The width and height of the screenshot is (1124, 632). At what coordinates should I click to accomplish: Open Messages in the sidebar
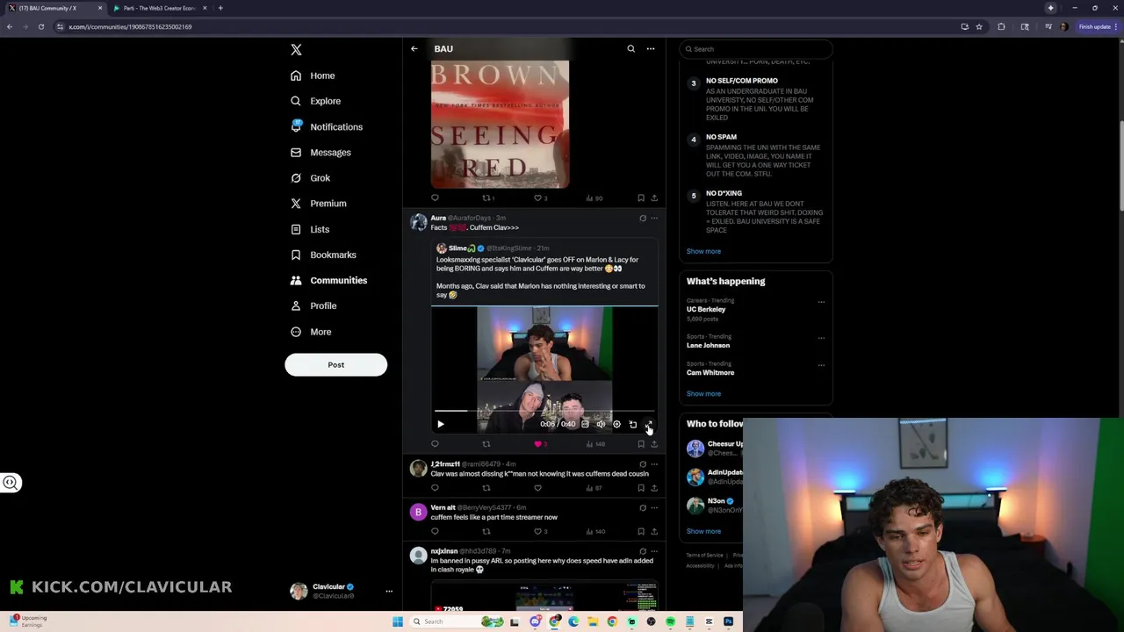321,152
